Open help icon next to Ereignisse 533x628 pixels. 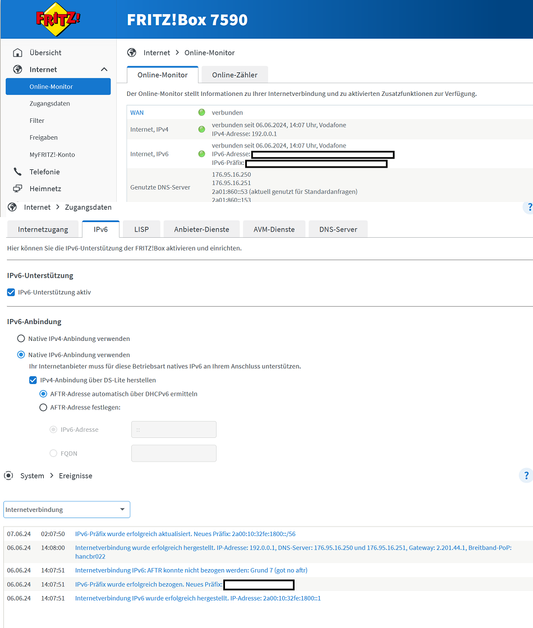click(x=526, y=475)
